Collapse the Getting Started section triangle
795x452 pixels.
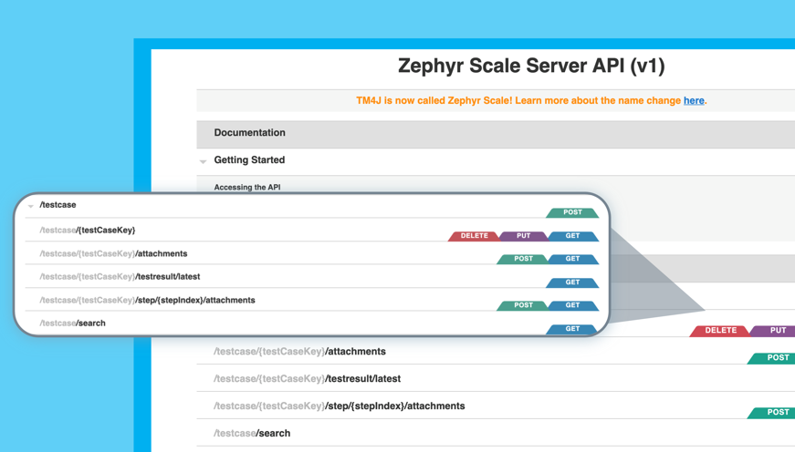[x=204, y=161]
